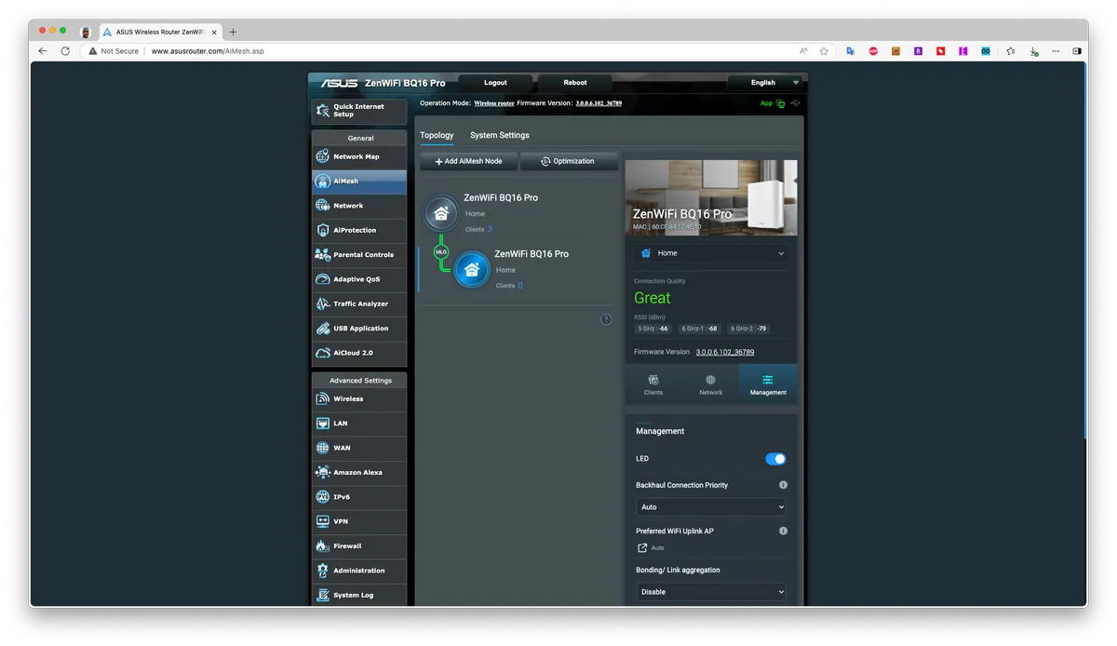Click the help question mark icon in topology
Image resolution: width=1117 pixels, height=646 pixels.
[606, 319]
